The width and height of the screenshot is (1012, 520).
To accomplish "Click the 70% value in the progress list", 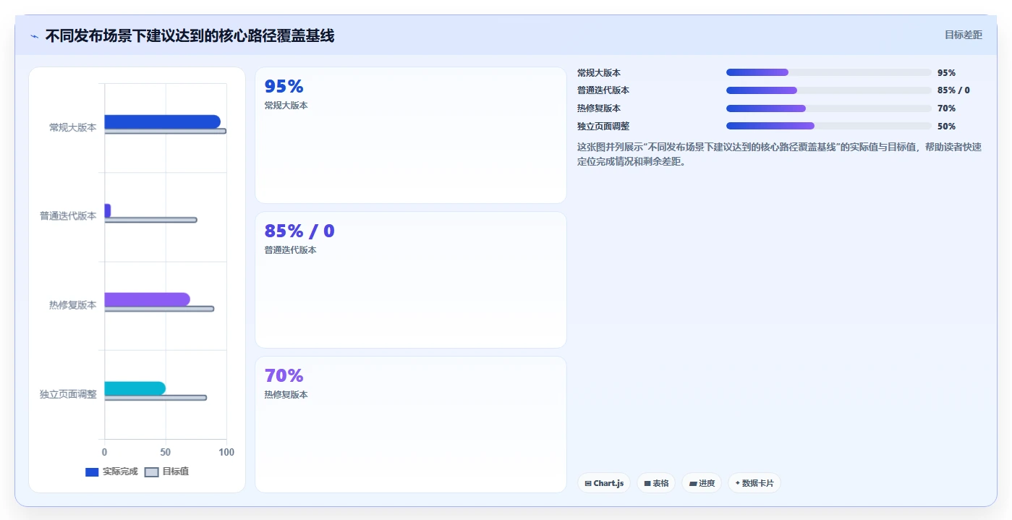I will click(946, 108).
